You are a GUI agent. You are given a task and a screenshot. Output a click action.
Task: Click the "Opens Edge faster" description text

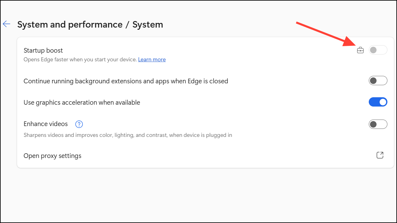[x=80, y=59]
